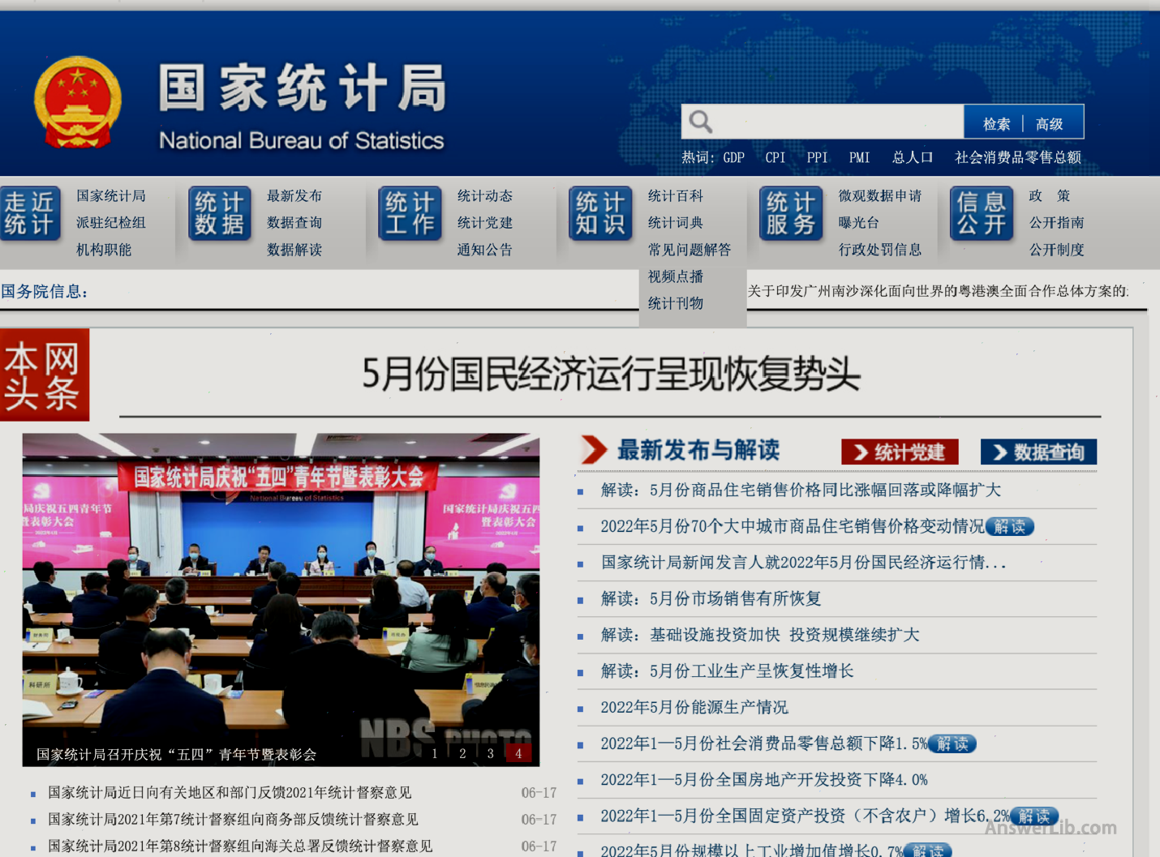Select hot word 社会消费品零售总额
1160x857 pixels.
pyautogui.click(x=1018, y=157)
